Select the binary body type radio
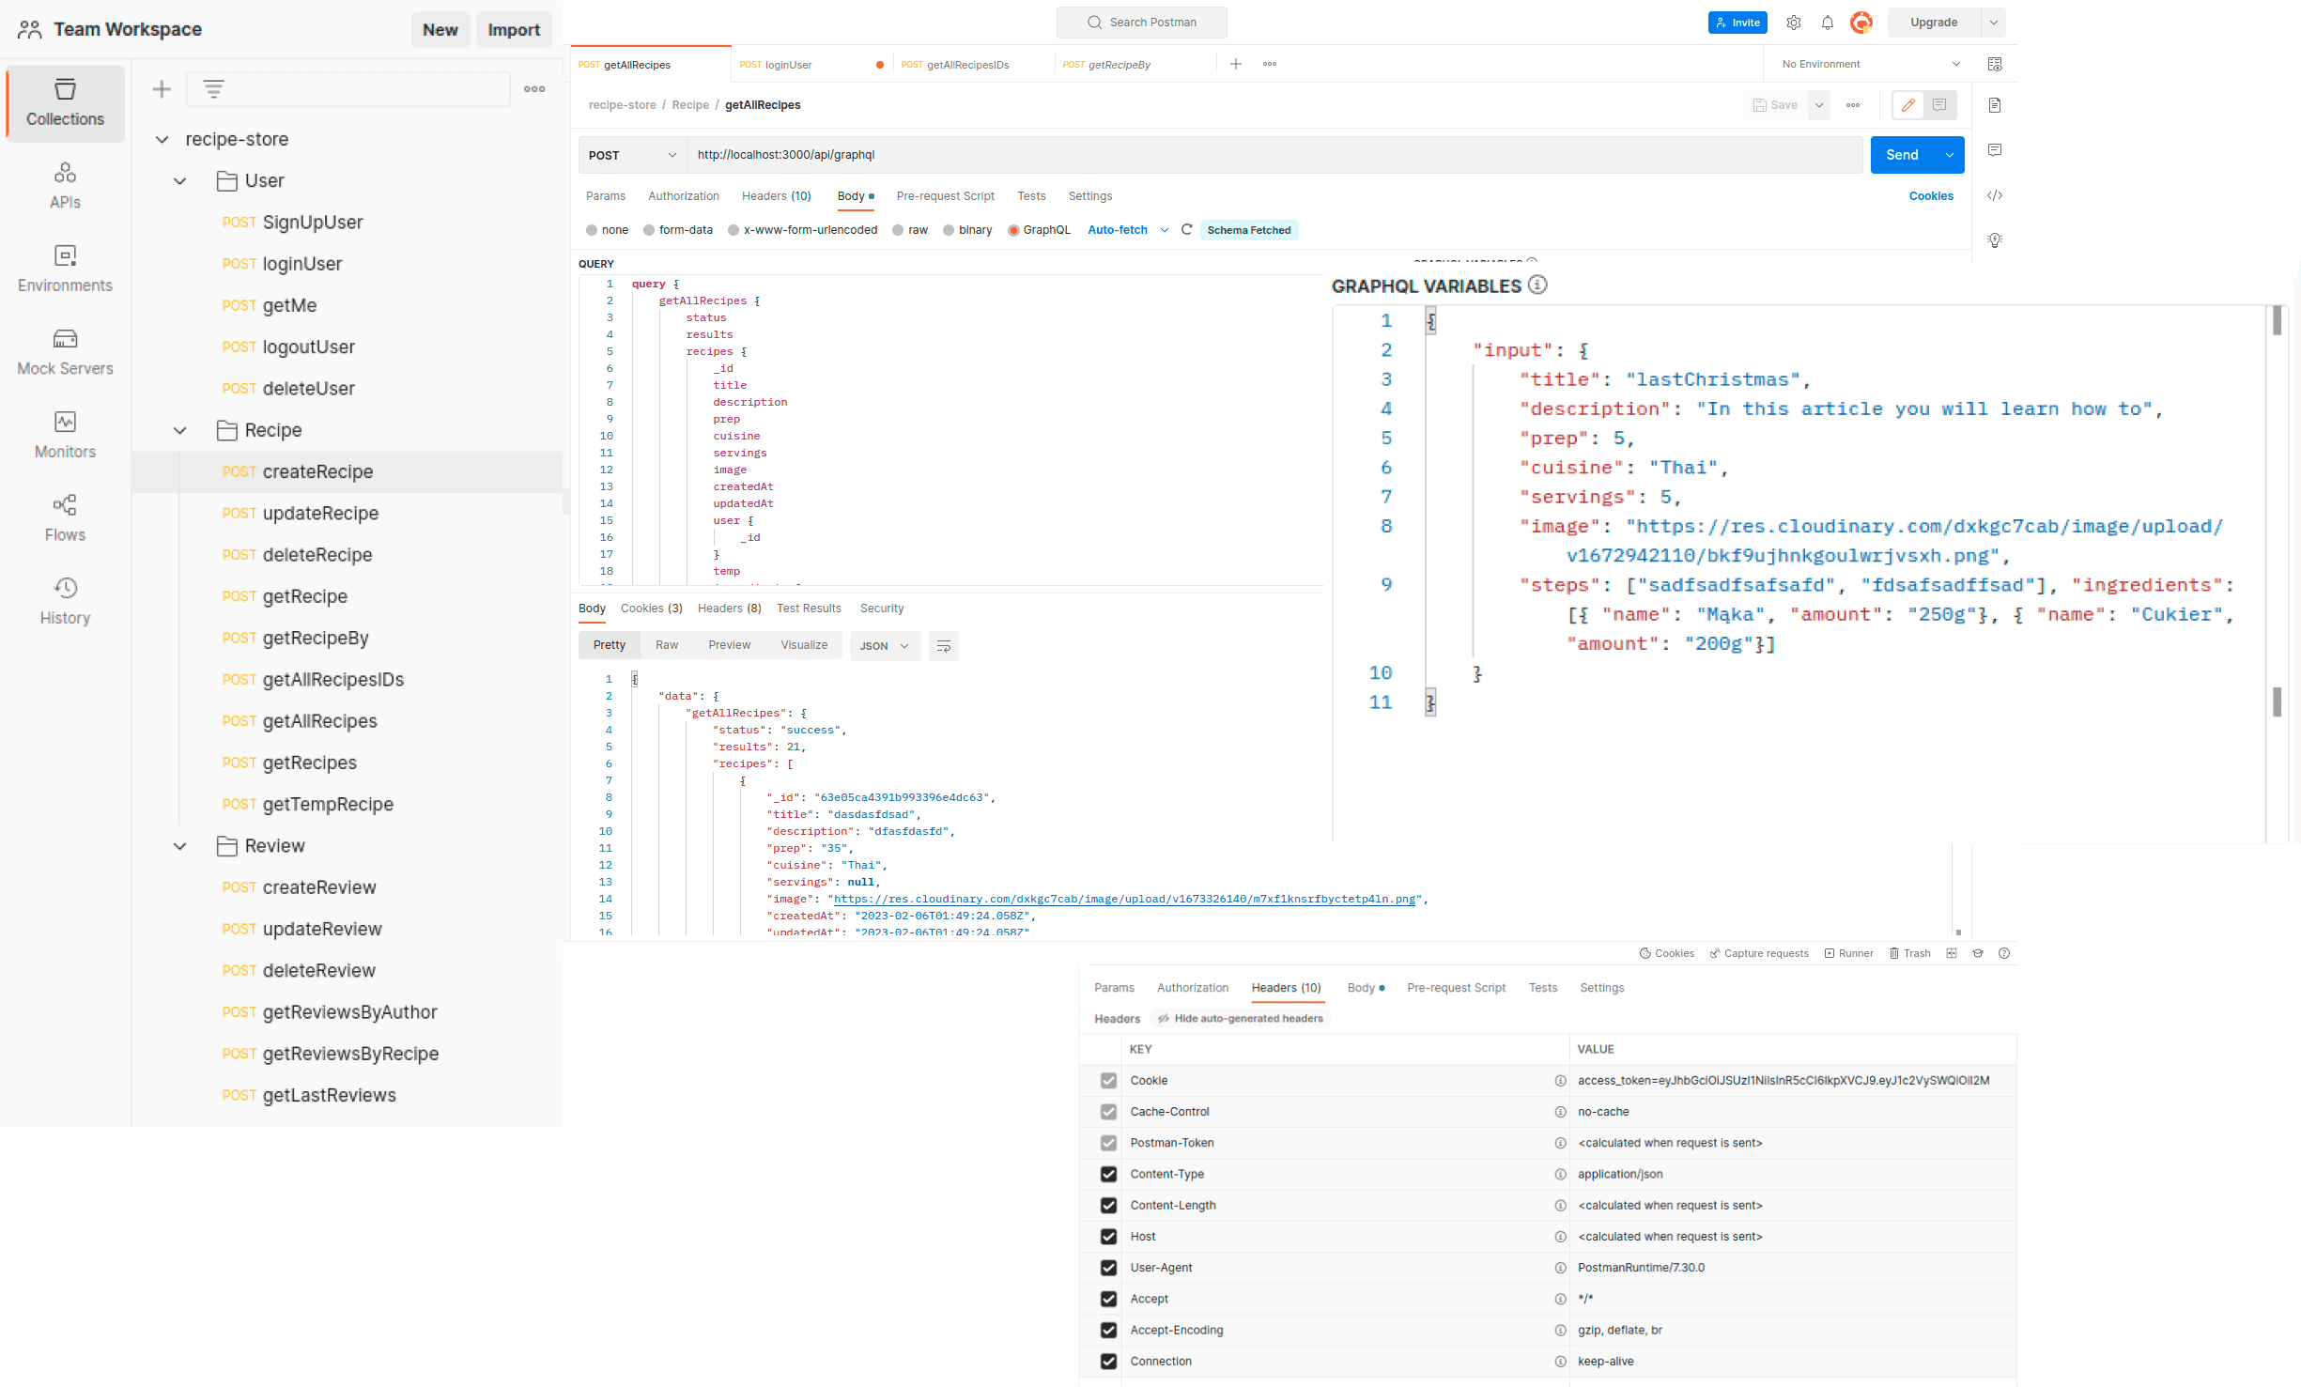 949,230
